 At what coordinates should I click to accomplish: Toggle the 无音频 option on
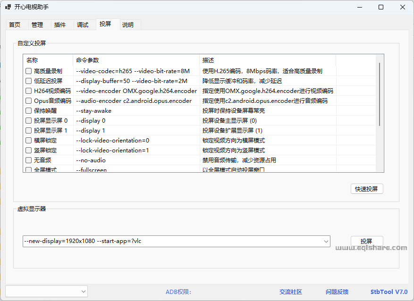[x=28, y=160]
